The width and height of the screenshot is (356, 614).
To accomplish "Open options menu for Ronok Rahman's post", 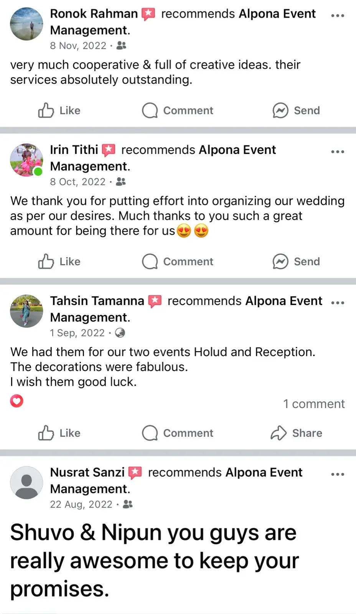I will click(337, 16).
